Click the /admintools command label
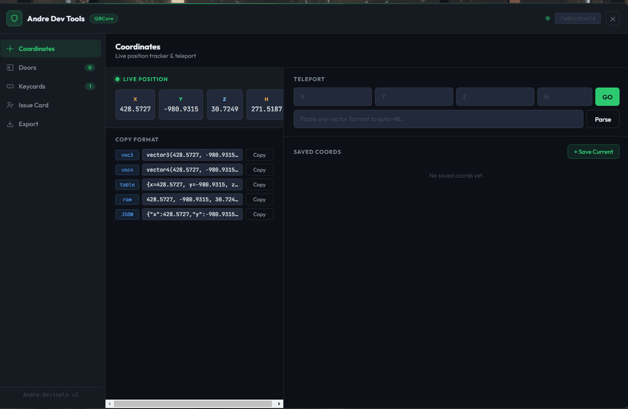This screenshot has width=628, height=409. coord(577,19)
